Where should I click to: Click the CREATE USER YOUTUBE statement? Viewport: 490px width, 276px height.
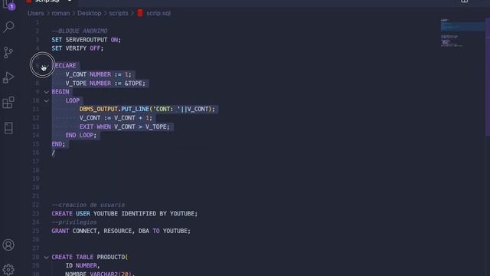124,213
